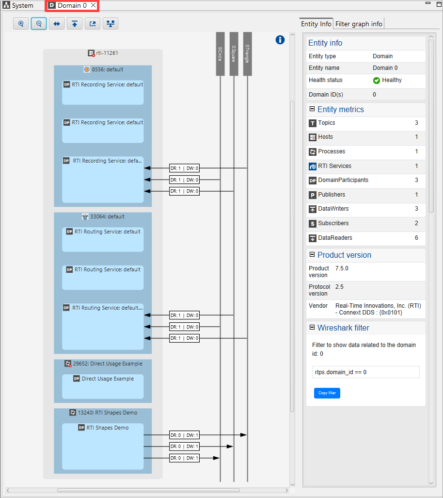Click the graph's horizontal scrollbar thumb
443x498 pixels.
(x=148, y=490)
